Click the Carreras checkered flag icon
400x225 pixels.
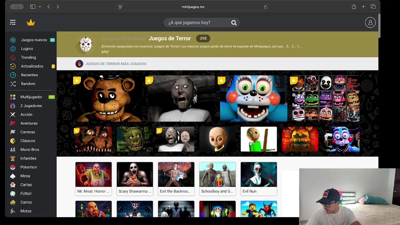13,132
